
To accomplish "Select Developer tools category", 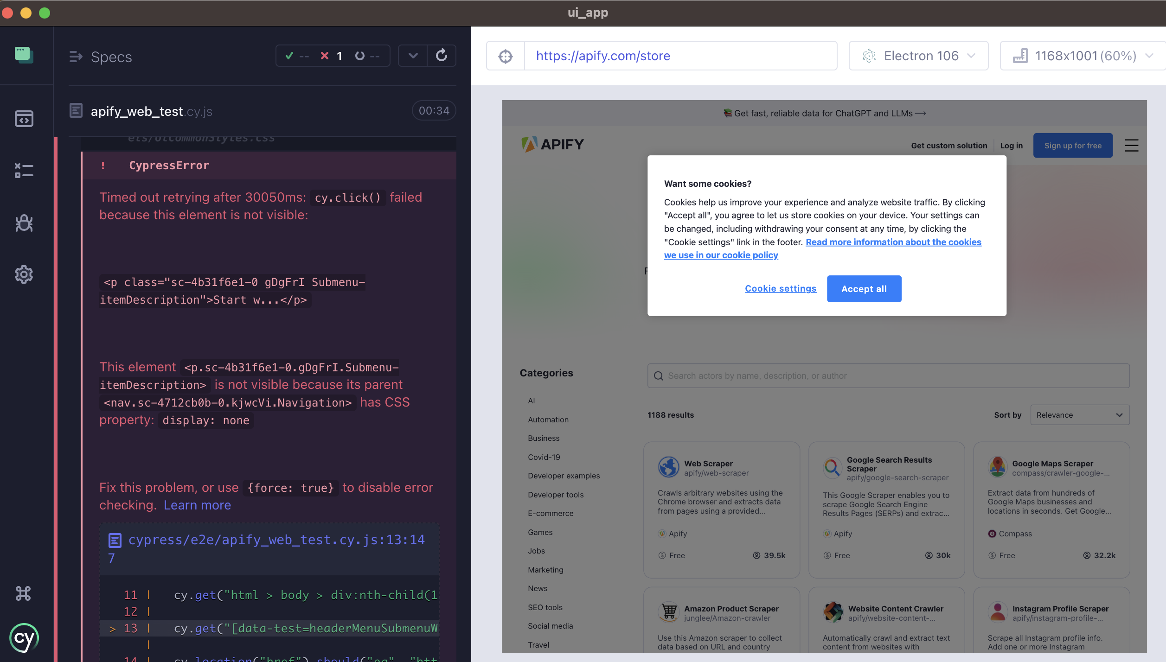I will coord(556,495).
